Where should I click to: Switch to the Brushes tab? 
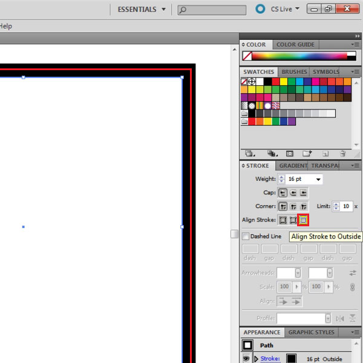click(x=294, y=72)
